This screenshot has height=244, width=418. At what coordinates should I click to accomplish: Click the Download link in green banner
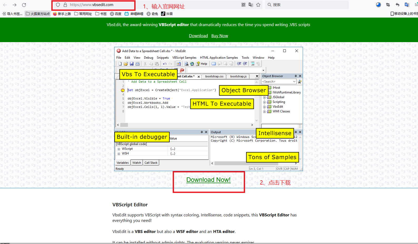pyautogui.click(x=198, y=36)
